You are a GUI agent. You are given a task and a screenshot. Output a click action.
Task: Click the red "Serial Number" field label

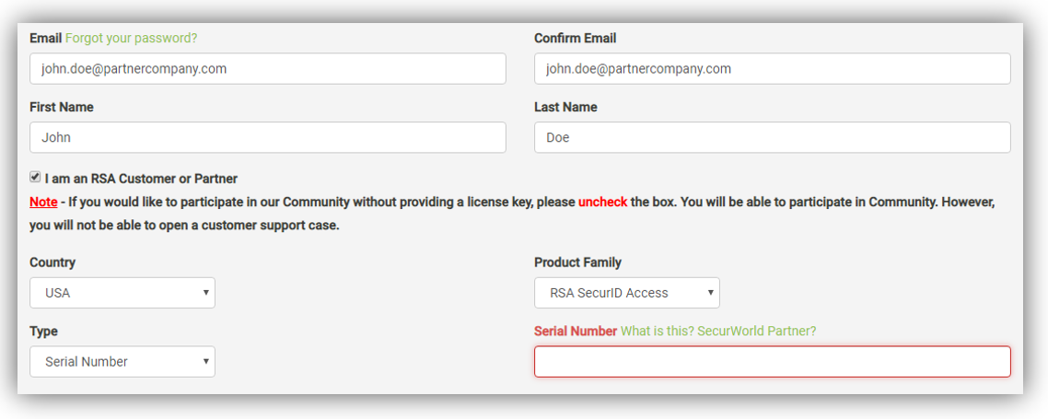pos(576,331)
